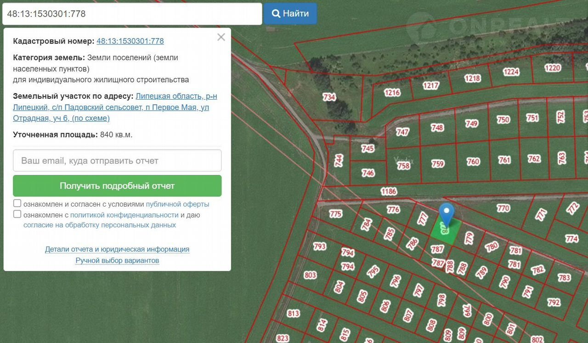The height and width of the screenshot is (343, 588).
Task: Open согласие на обработку персональных данных link
Action: coord(100,225)
